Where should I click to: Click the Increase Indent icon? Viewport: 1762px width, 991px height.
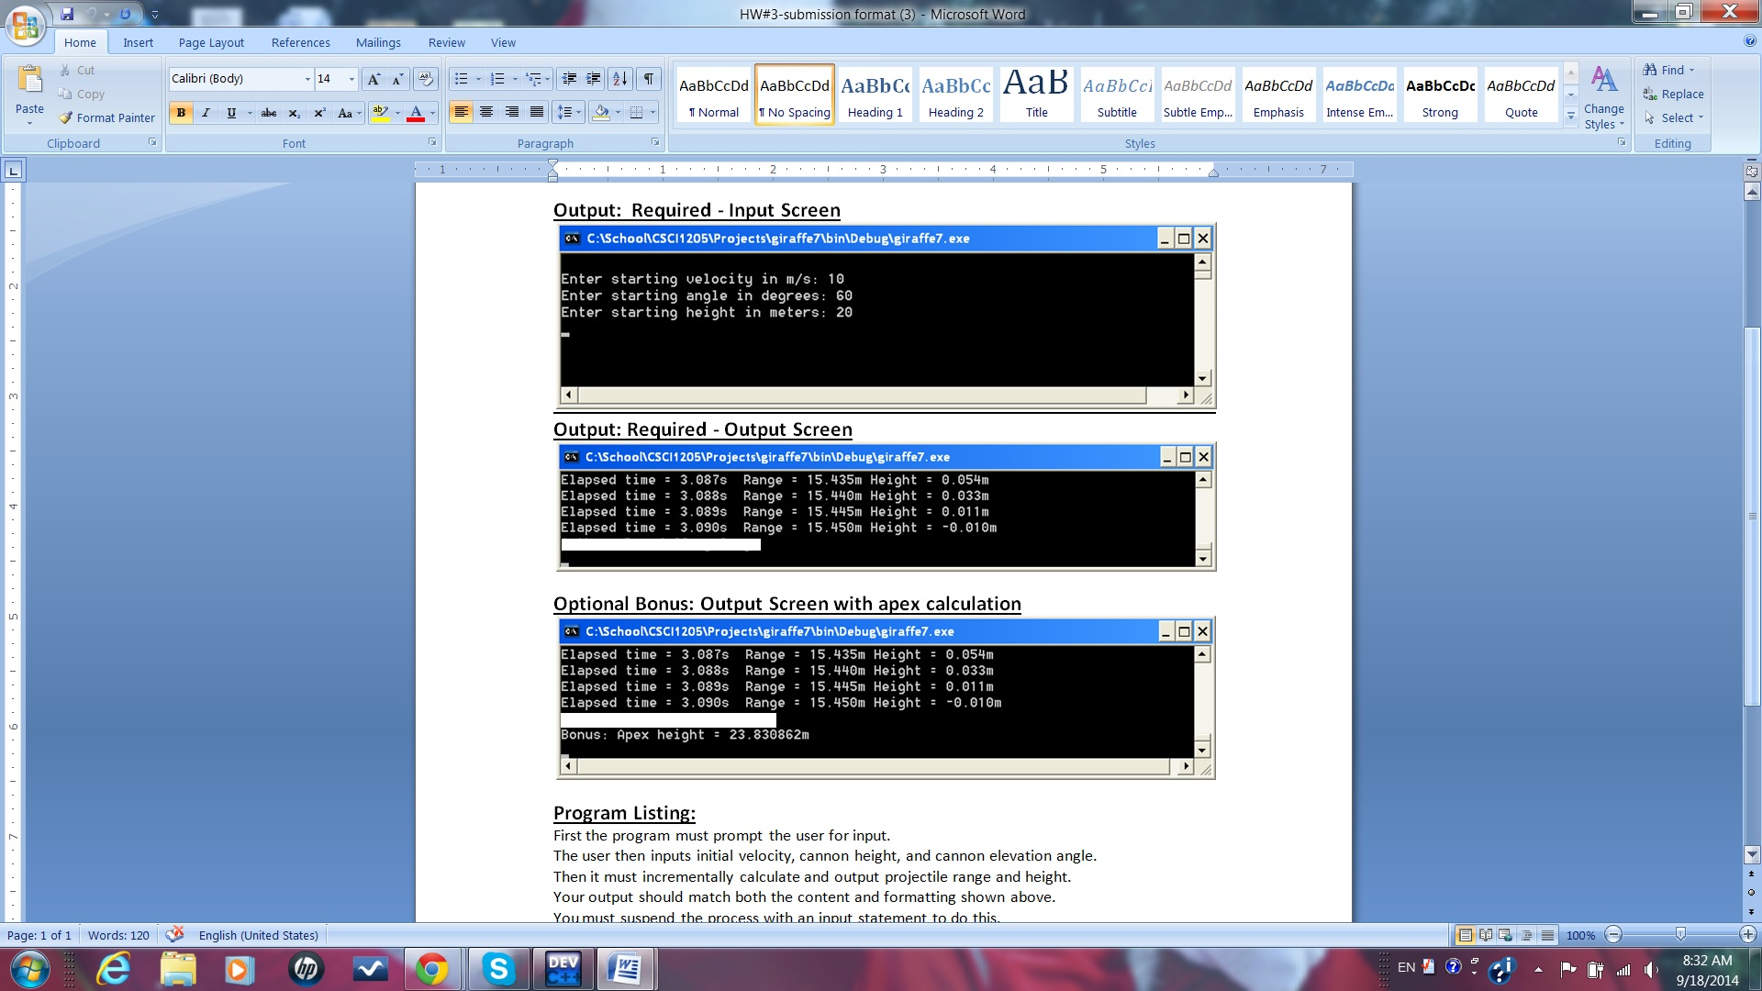coord(594,79)
